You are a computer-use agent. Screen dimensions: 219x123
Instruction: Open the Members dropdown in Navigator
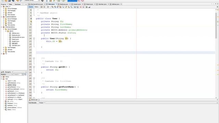(x=7, y=74)
